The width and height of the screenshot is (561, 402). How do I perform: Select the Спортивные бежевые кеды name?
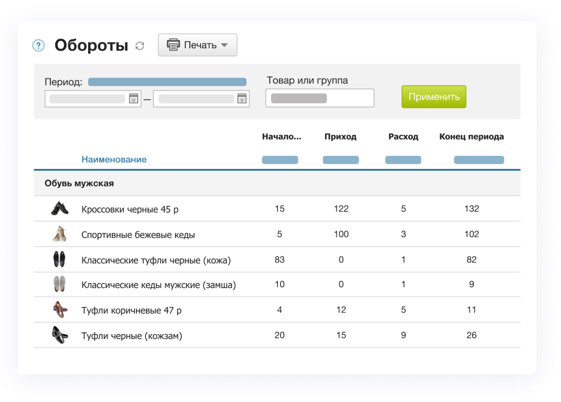(x=138, y=235)
